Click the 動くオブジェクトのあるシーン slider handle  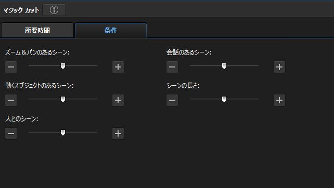pos(63,99)
